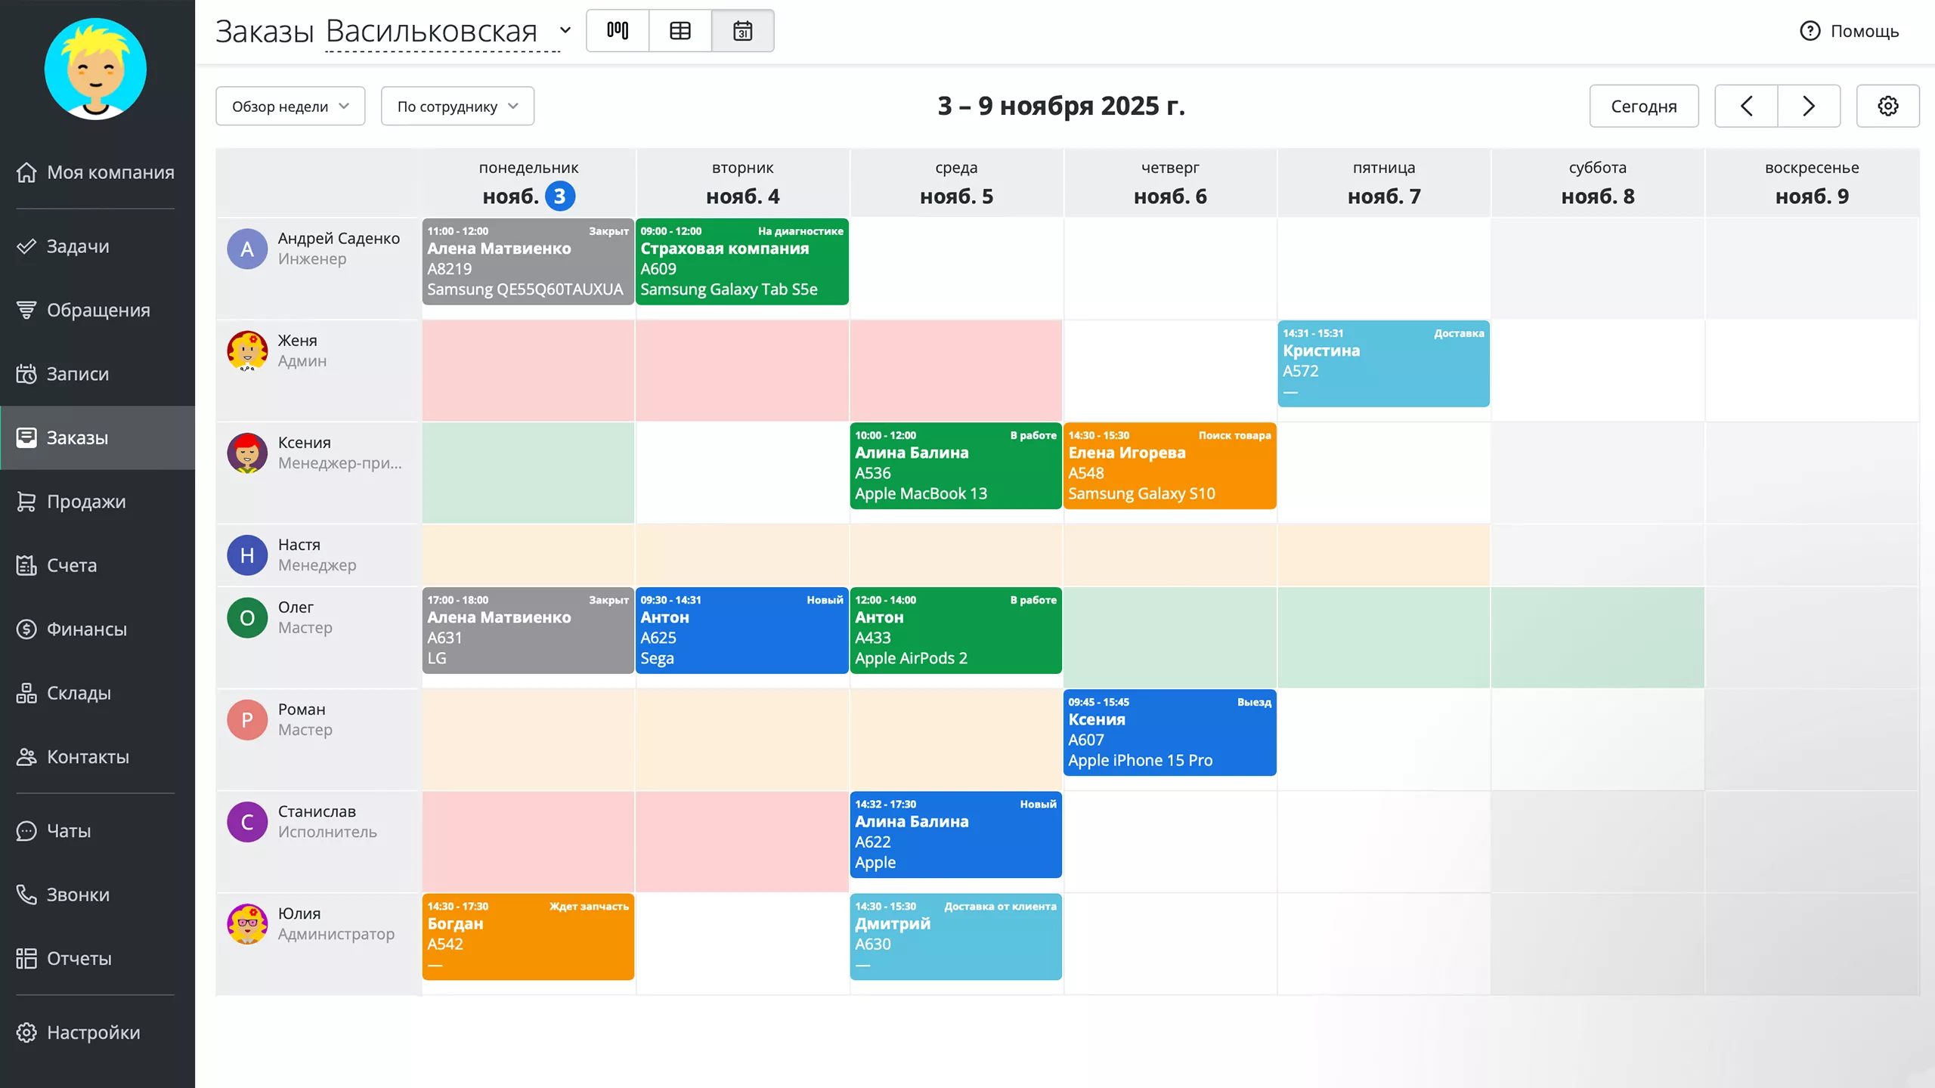Open Ксения order A607 iPhone 15 Pro
This screenshot has width=1935, height=1088.
click(x=1169, y=732)
